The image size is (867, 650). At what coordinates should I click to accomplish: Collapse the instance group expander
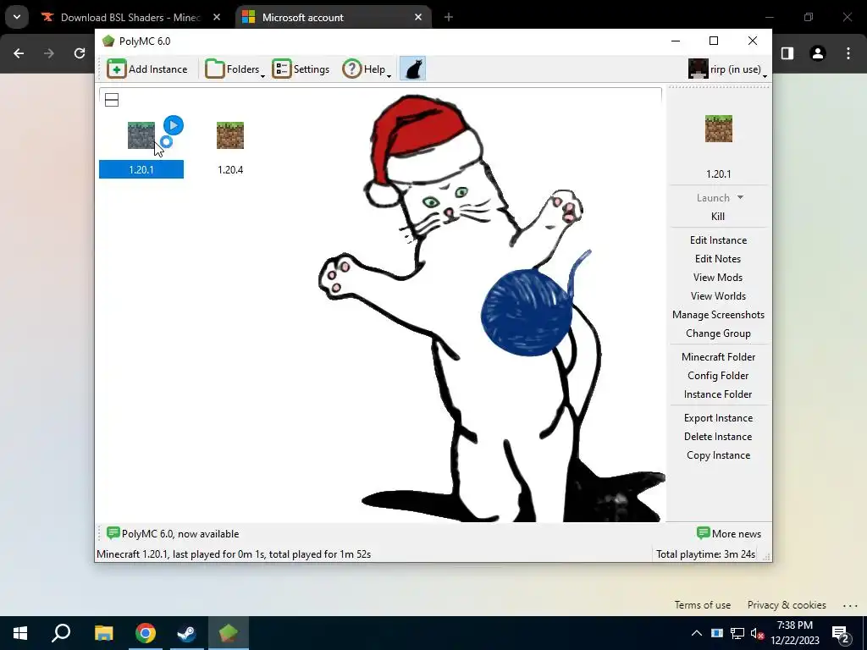click(x=112, y=100)
